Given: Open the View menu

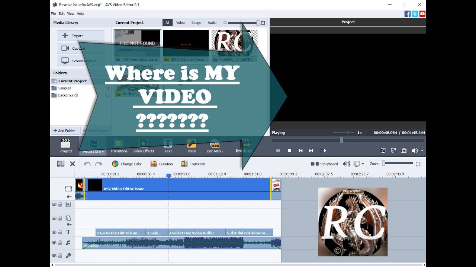Looking at the screenshot, I should (71, 14).
